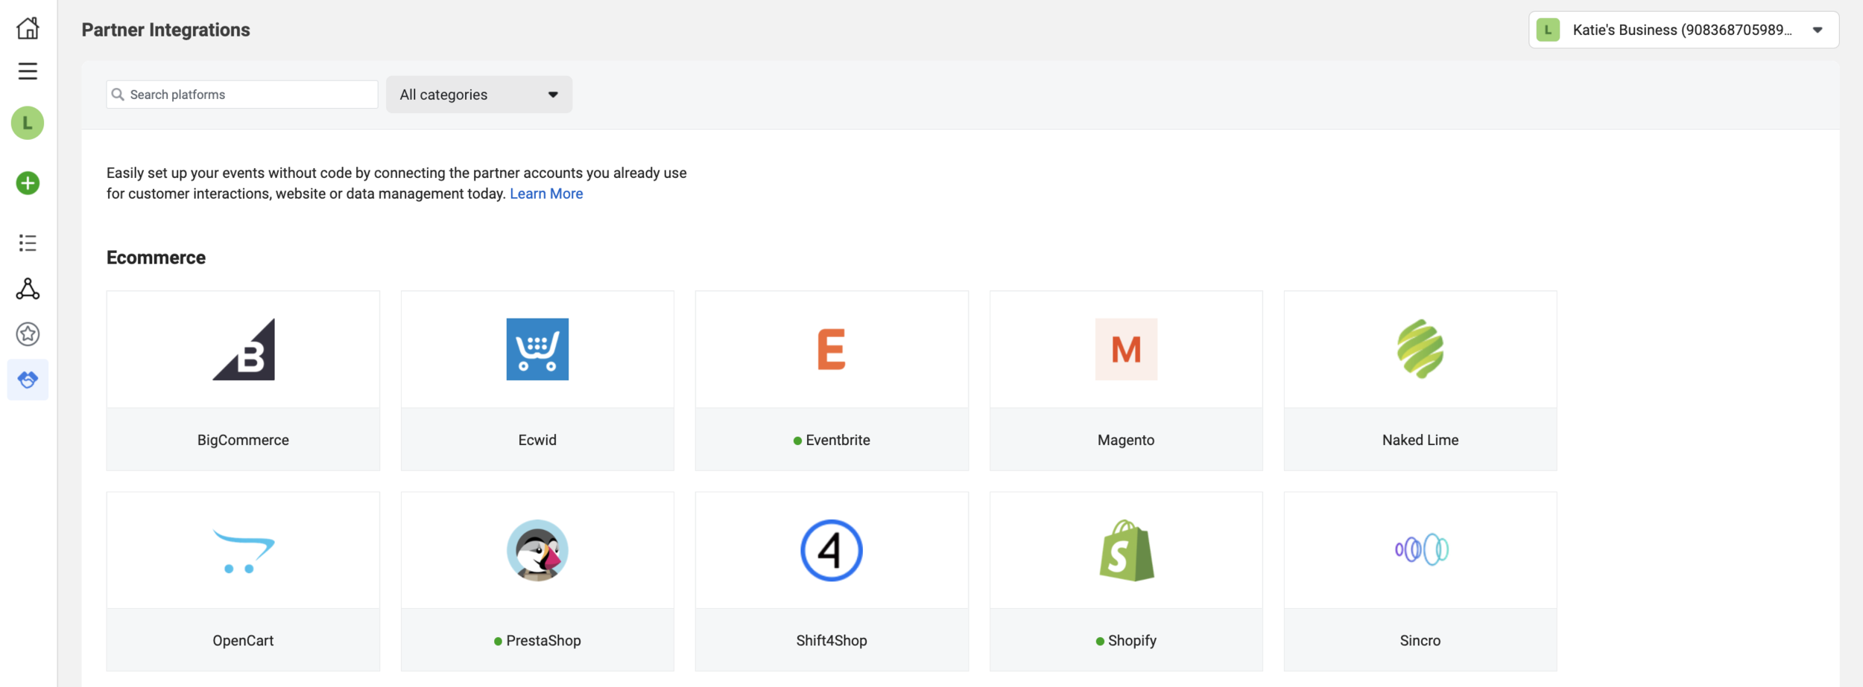Click the BigCommerce logo
This screenshot has width=1863, height=687.
243,349
